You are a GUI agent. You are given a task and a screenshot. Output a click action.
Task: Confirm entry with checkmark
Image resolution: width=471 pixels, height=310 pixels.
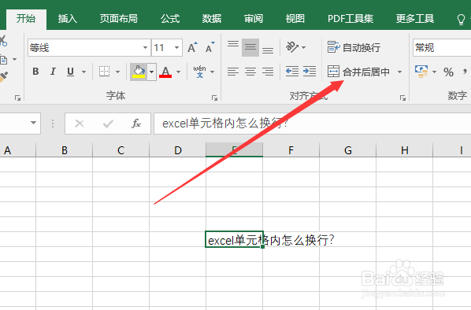(108, 124)
